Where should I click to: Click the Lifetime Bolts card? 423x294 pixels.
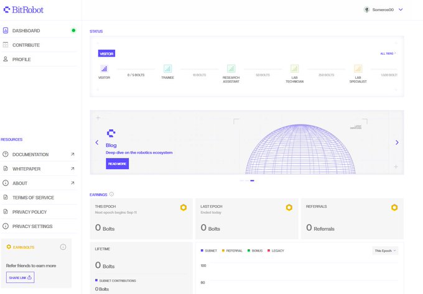click(141, 268)
